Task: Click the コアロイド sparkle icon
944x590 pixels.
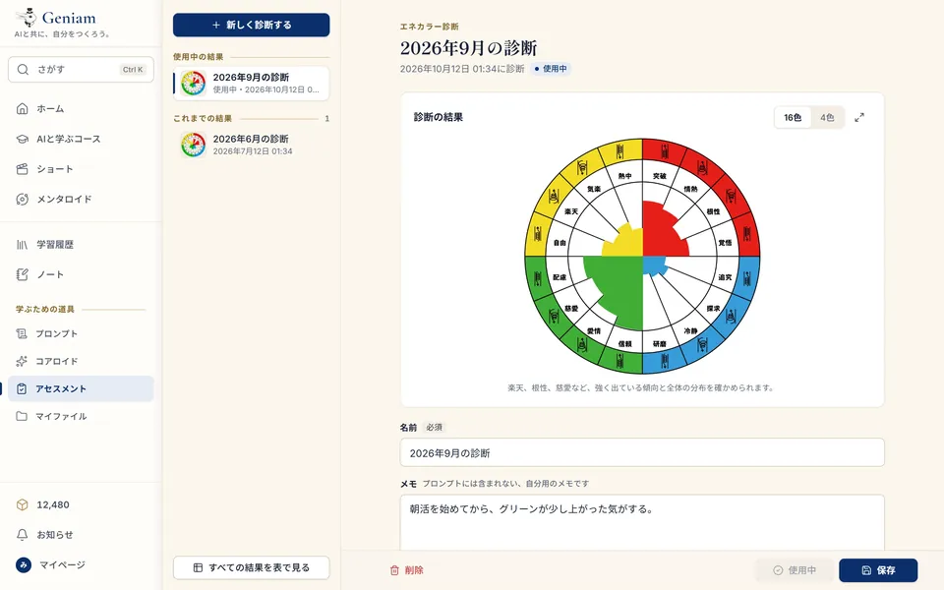Action: 22,361
